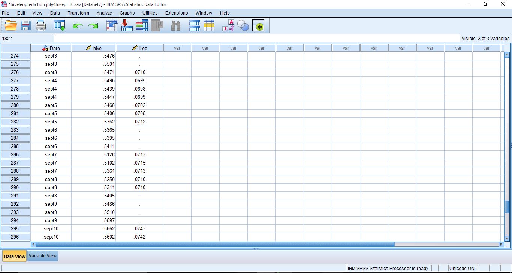512x273 pixels.
Task: Click the vertical scrollbar down arrow
Action: tap(507, 238)
